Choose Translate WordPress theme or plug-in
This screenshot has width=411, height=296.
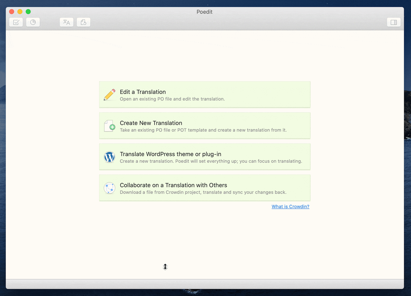[x=205, y=157]
